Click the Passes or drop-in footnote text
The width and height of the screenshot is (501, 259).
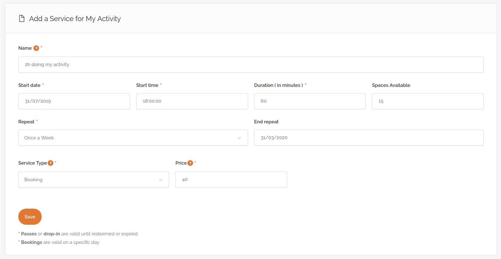pyautogui.click(x=79, y=234)
